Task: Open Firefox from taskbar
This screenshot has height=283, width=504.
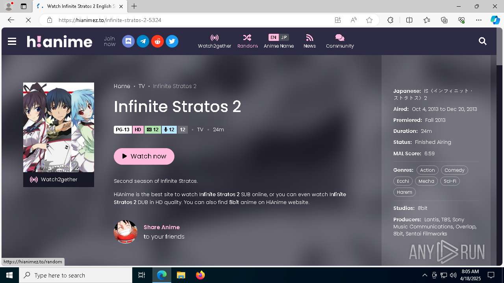Action: 200,275
